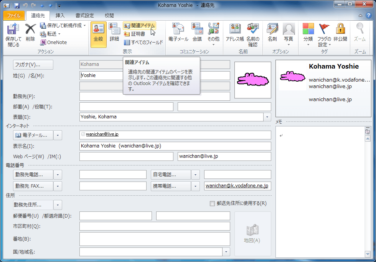This screenshot has height=262, width=376.
Task: Click the 勤務先電話... button
Action: click(33, 175)
